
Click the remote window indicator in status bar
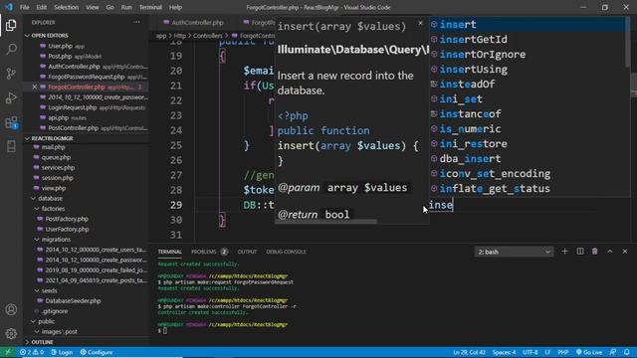pyautogui.click(x=8, y=352)
